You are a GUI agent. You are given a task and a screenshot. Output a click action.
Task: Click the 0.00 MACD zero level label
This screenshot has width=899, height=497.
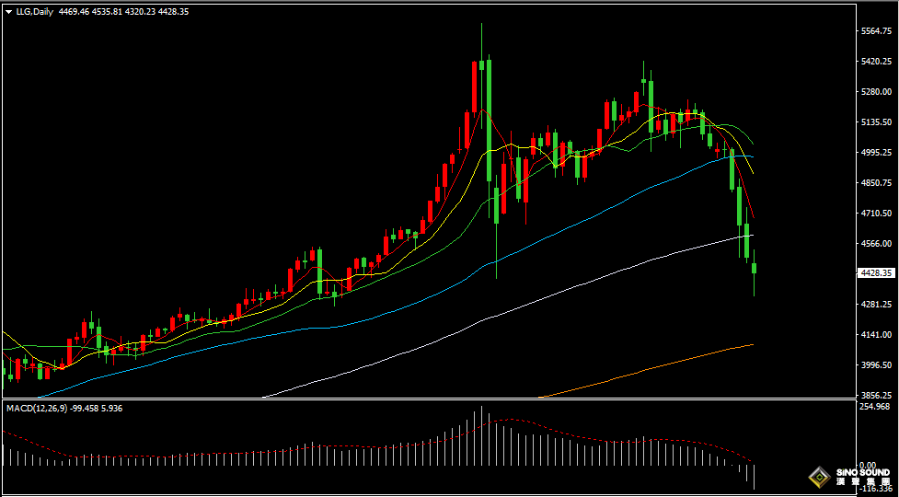(x=866, y=467)
